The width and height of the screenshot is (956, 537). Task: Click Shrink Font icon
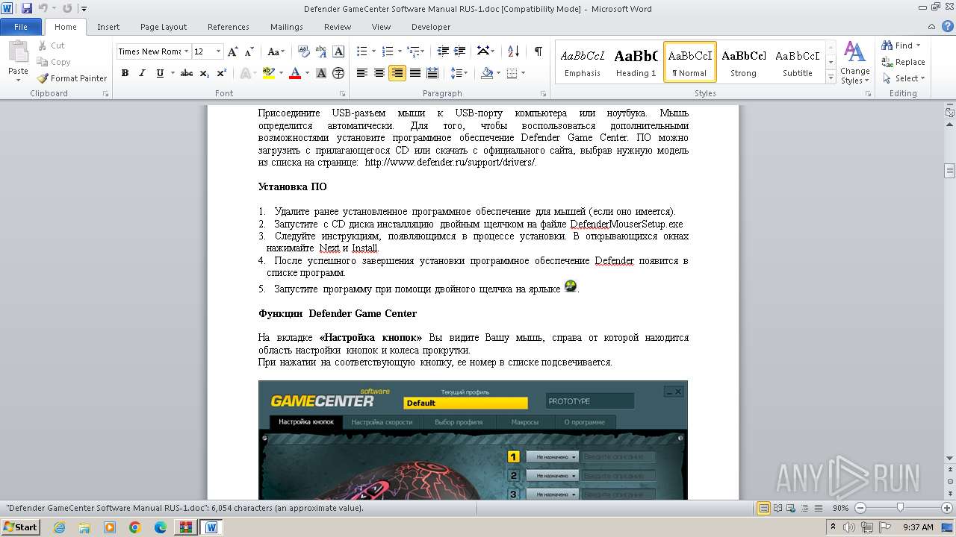[249, 51]
